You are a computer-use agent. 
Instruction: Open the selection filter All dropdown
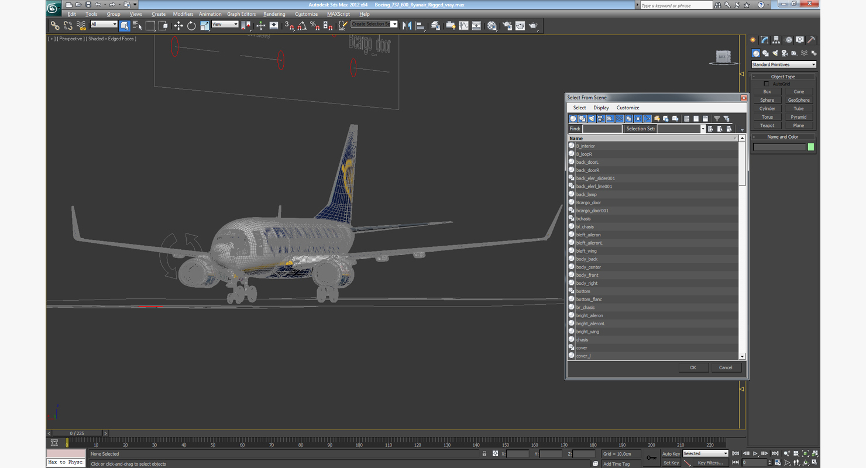coord(104,25)
